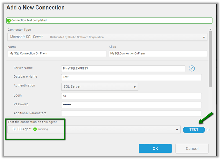Click the info icon beside the TEST button
Viewport: 221px width, 160px height.
[208, 130]
